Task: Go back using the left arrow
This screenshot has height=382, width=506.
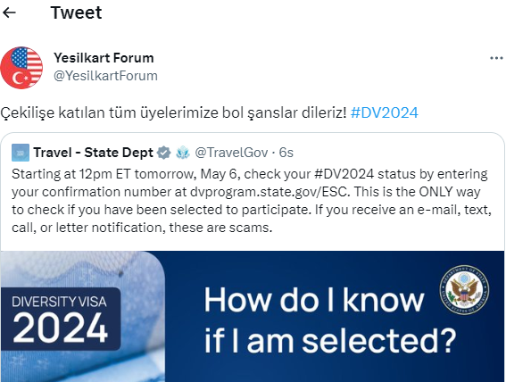Action: tap(9, 12)
